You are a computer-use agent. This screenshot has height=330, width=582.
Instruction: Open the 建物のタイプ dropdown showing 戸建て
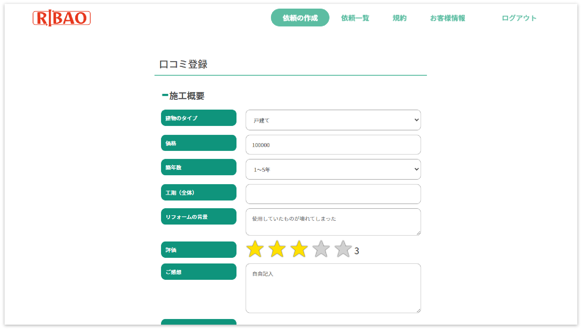coord(333,120)
